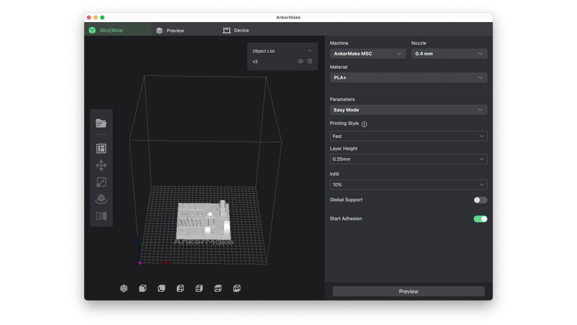Open the file import folder tool
577x325 pixels.
point(101,123)
